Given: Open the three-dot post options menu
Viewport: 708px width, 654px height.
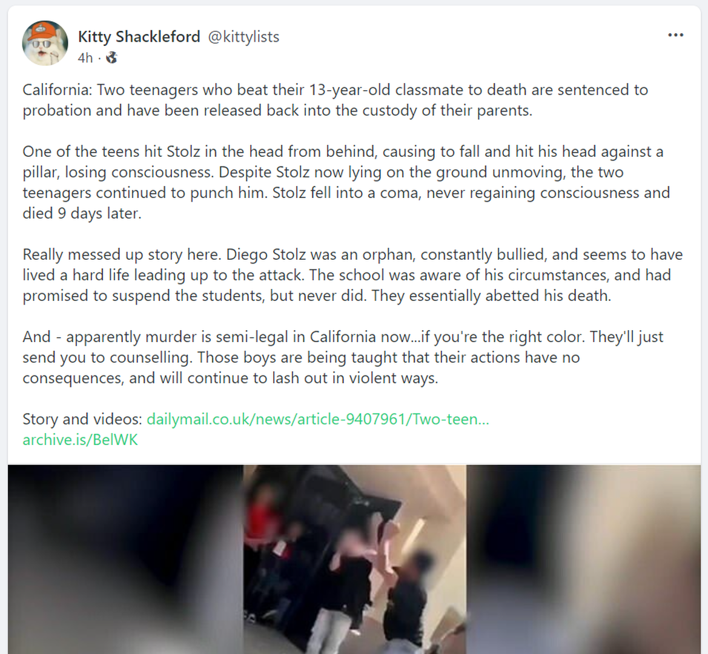Looking at the screenshot, I should click(675, 35).
